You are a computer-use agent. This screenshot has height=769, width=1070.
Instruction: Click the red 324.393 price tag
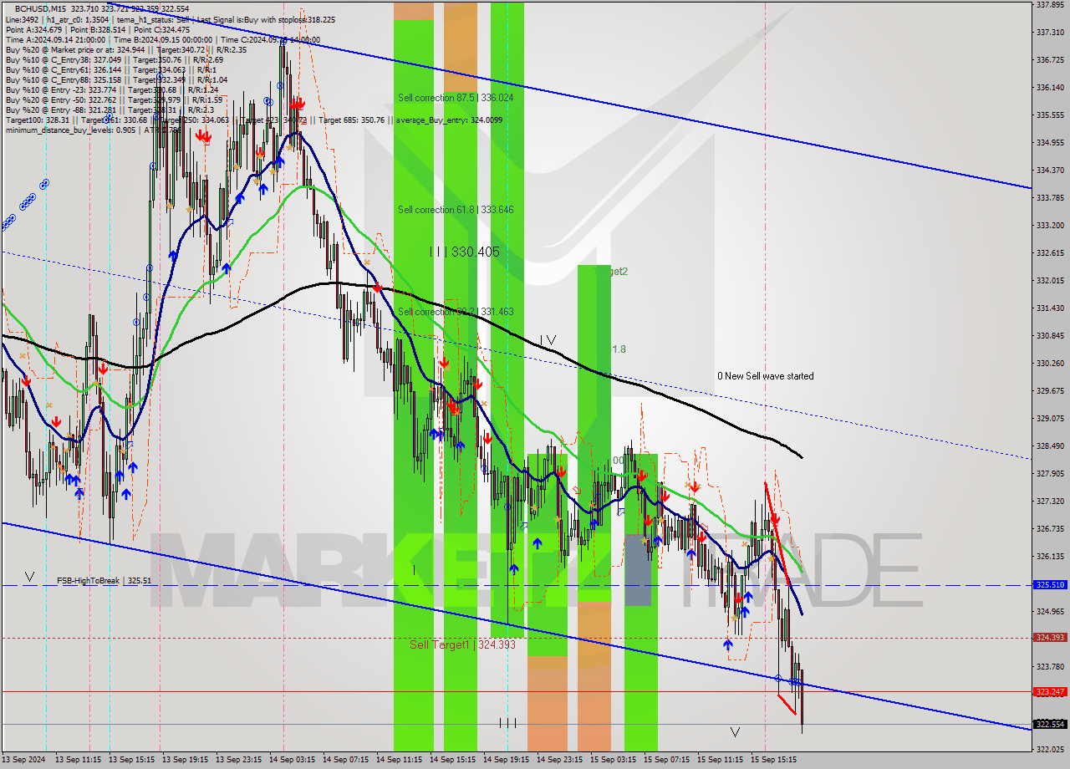click(x=1050, y=638)
